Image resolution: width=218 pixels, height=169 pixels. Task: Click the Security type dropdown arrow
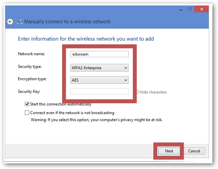[x=126, y=68]
